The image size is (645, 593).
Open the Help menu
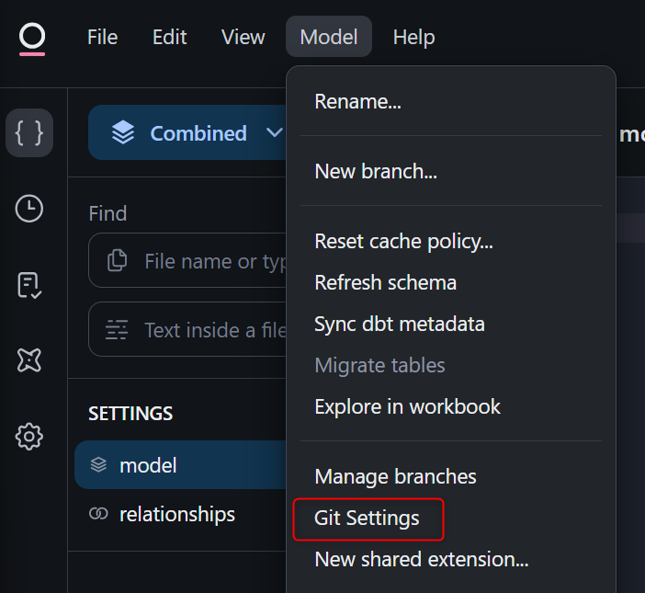click(413, 38)
